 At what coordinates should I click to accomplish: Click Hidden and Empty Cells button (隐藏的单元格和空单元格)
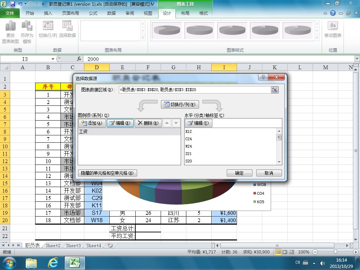coord(108,173)
